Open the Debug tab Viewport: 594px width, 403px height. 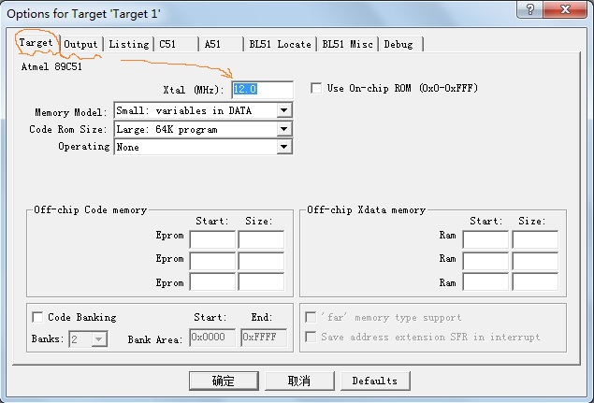(398, 44)
